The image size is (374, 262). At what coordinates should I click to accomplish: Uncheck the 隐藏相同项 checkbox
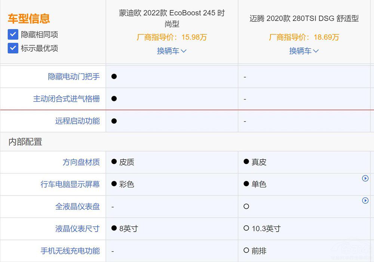point(13,35)
